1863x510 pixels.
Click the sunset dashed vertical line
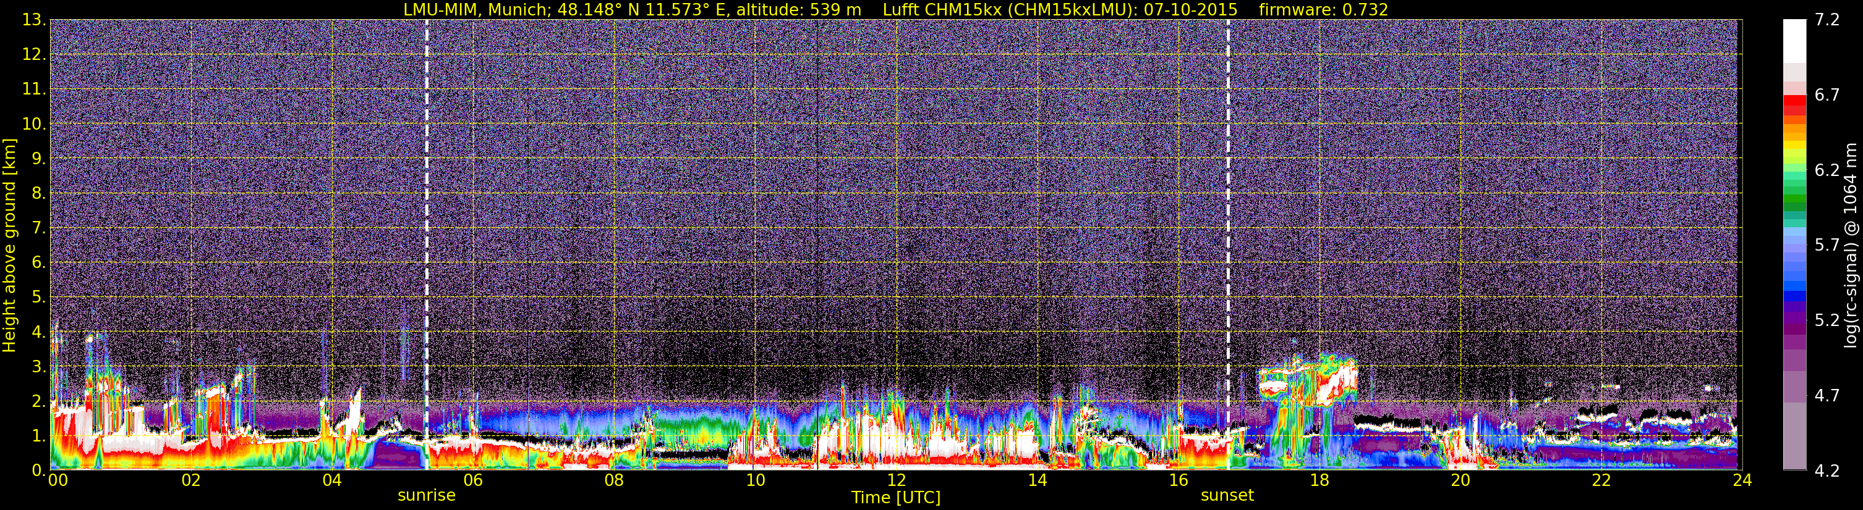(x=1228, y=244)
